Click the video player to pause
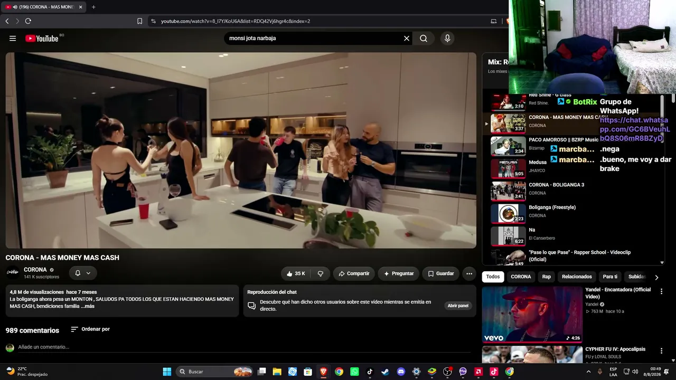676x380 pixels. pyautogui.click(x=241, y=150)
